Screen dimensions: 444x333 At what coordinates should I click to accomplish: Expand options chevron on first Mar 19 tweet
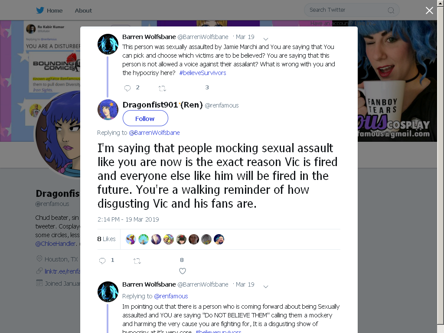(x=266, y=39)
